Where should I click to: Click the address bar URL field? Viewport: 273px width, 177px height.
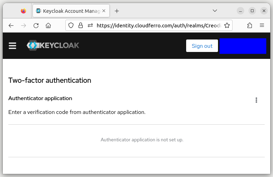[157, 25]
